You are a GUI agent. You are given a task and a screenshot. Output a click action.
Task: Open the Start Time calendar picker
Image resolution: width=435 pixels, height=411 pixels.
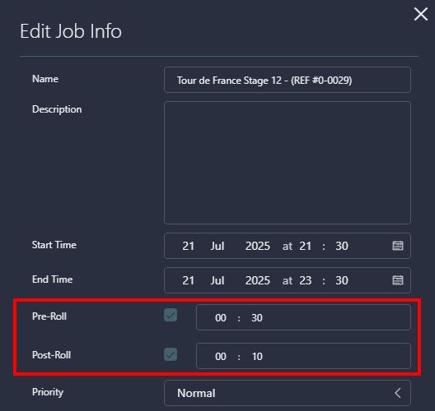398,246
